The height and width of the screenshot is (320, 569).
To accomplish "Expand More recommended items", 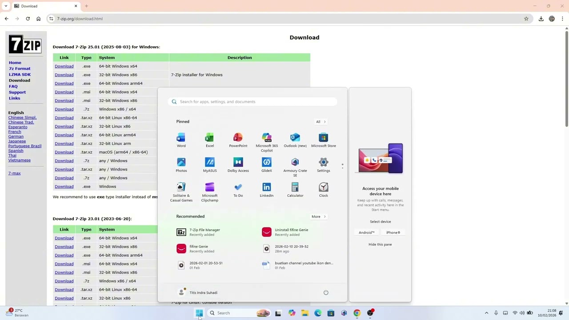I will tap(319, 216).
